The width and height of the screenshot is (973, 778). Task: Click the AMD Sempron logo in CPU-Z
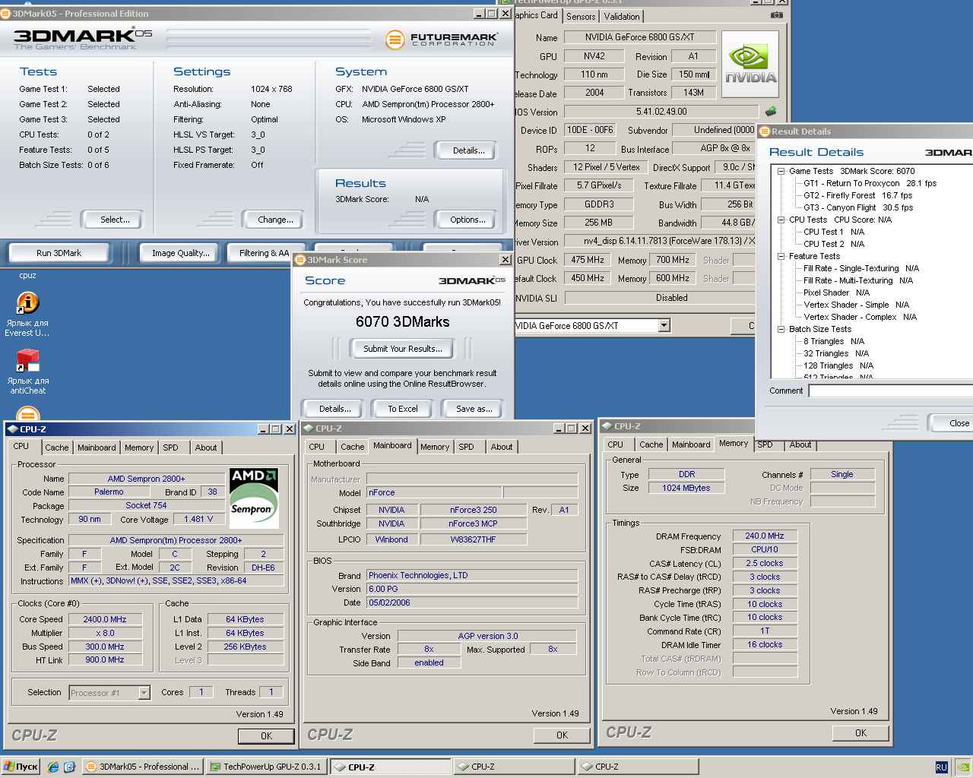click(x=254, y=498)
